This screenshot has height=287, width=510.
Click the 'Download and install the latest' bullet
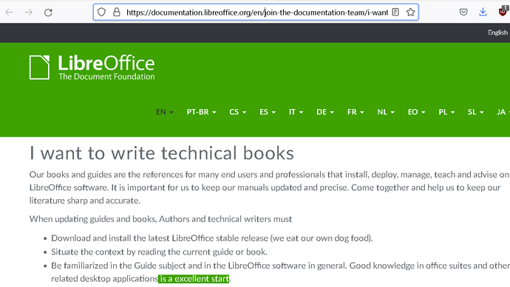tap(211, 238)
